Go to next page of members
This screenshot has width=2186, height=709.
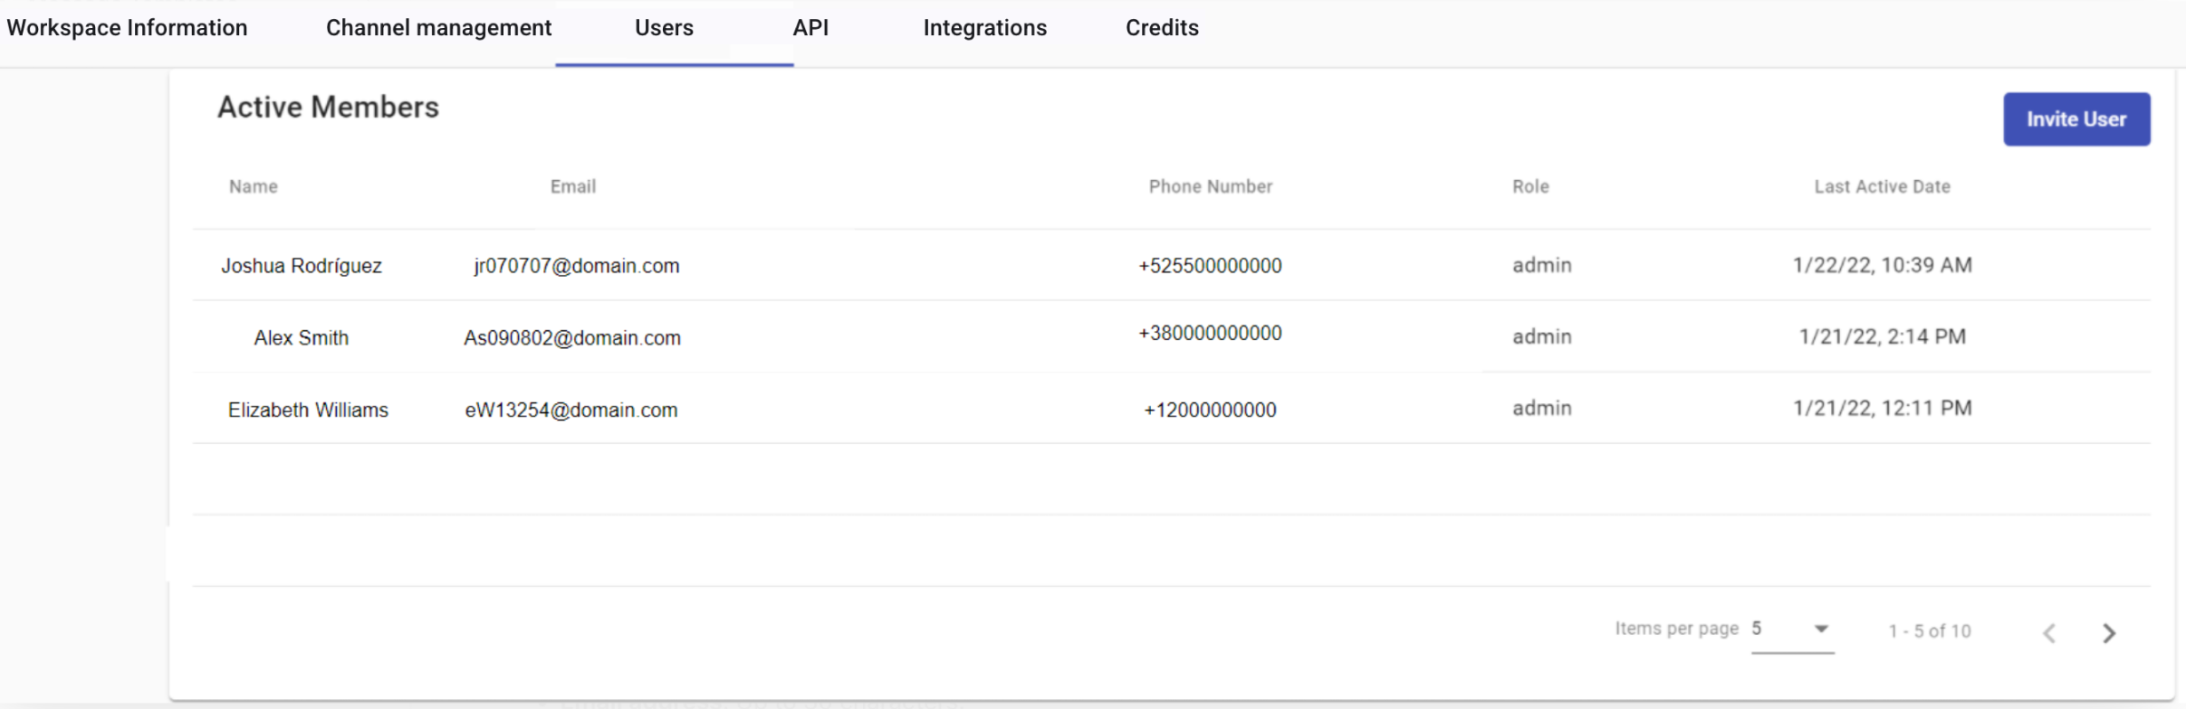2108,633
